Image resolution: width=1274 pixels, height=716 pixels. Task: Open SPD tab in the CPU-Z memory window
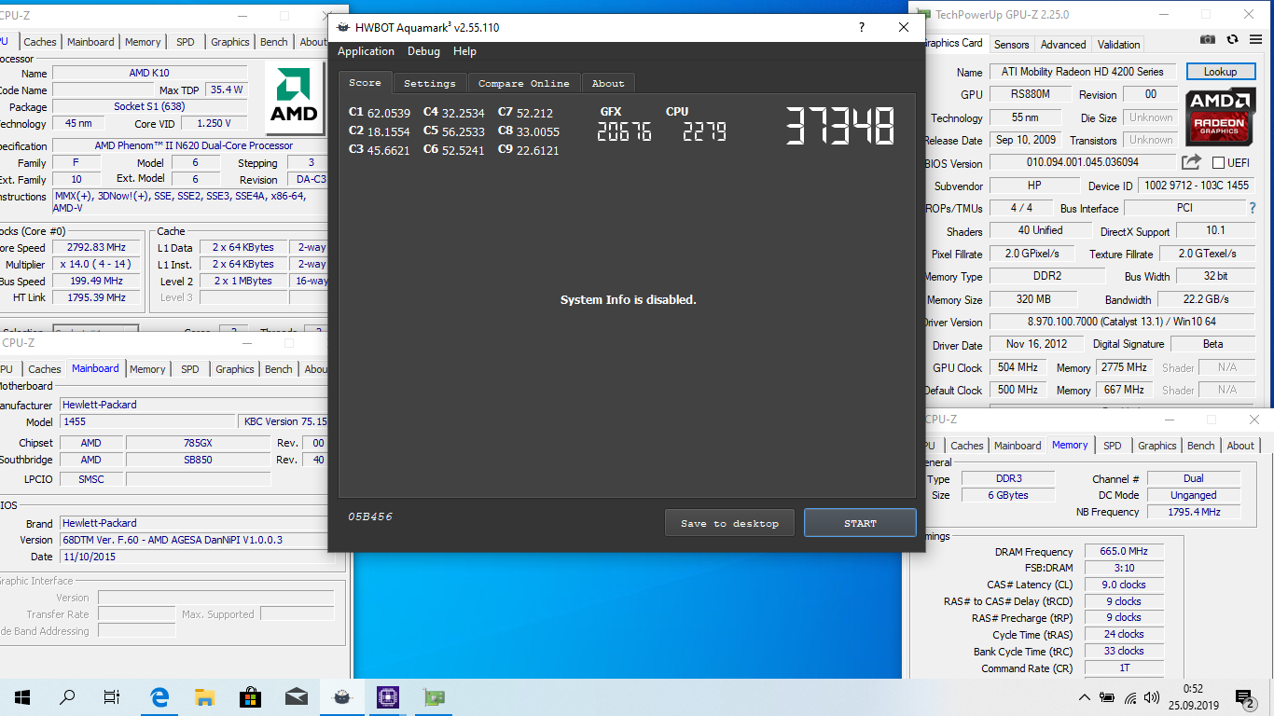[x=1113, y=446]
